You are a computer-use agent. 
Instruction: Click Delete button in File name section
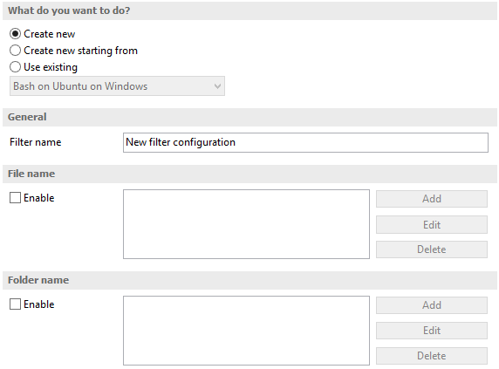[432, 249]
